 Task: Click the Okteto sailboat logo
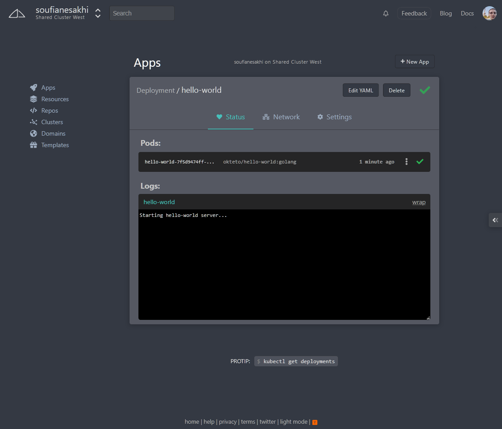click(x=17, y=13)
